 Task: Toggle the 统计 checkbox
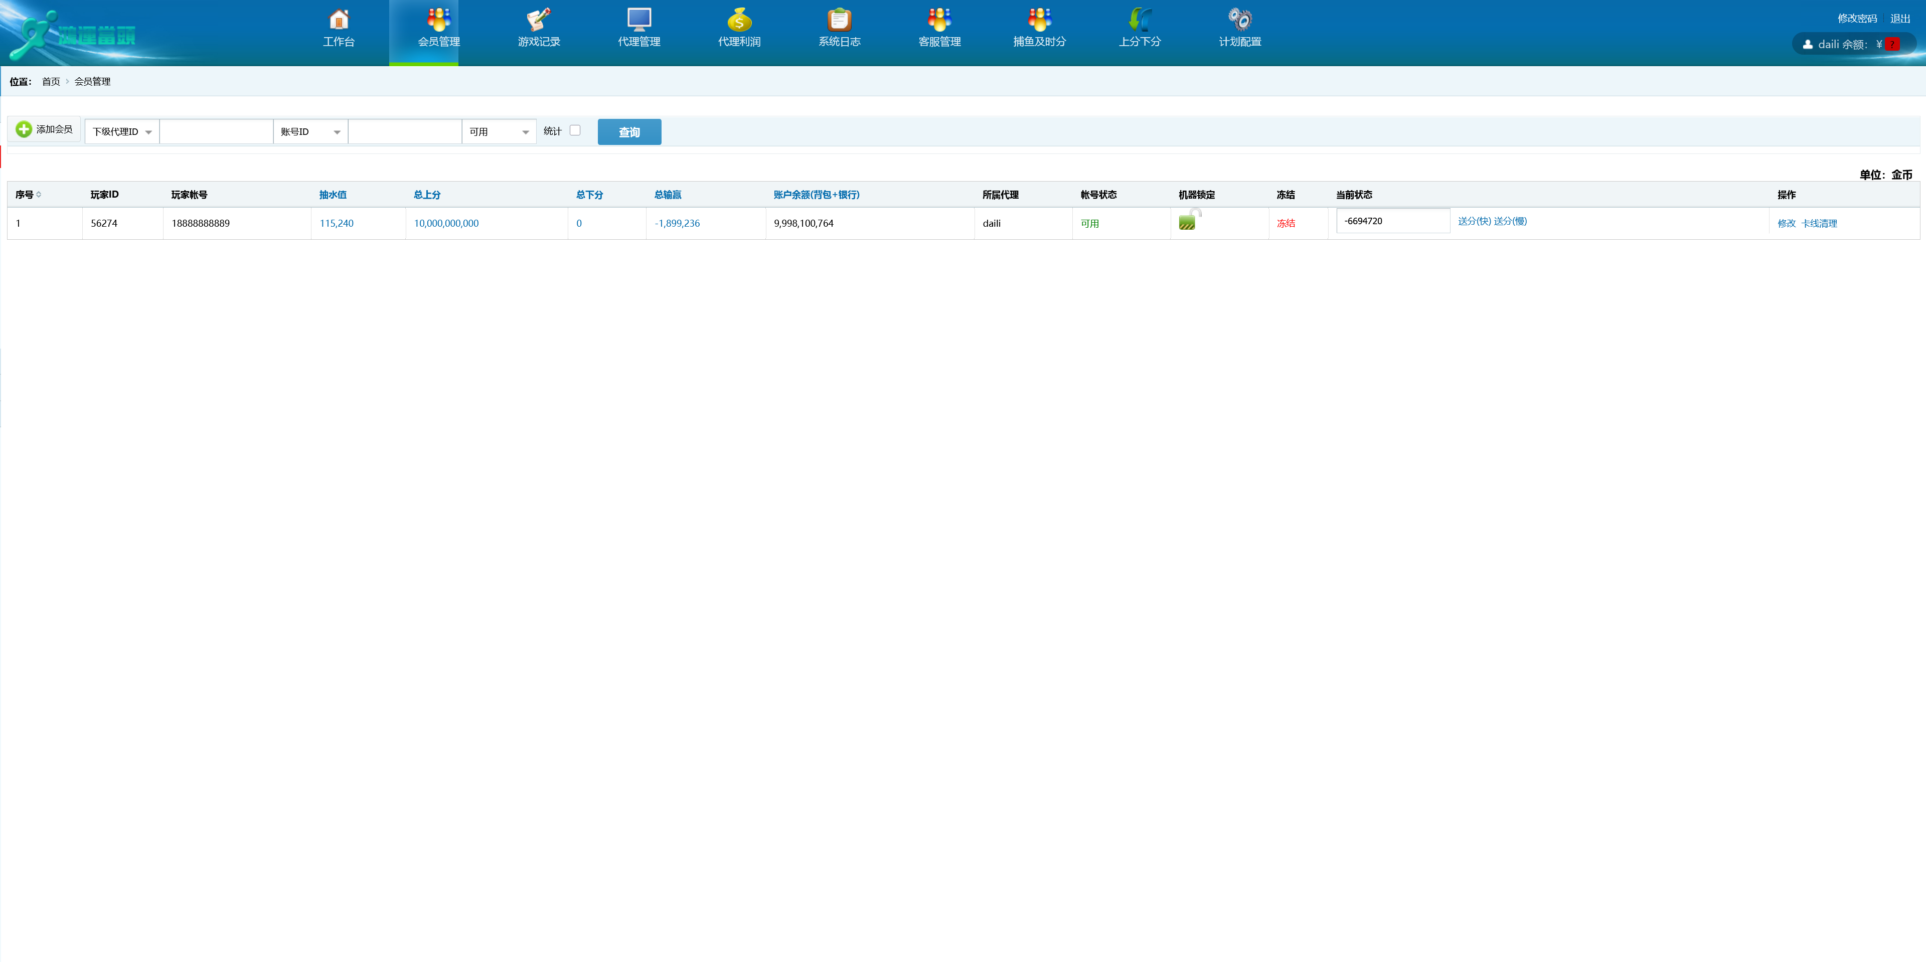coord(575,130)
